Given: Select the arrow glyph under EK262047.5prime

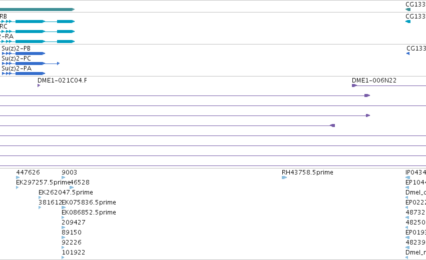Looking at the screenshot, I should [x=40, y=197].
